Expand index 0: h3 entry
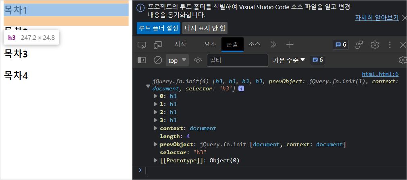 [155, 96]
